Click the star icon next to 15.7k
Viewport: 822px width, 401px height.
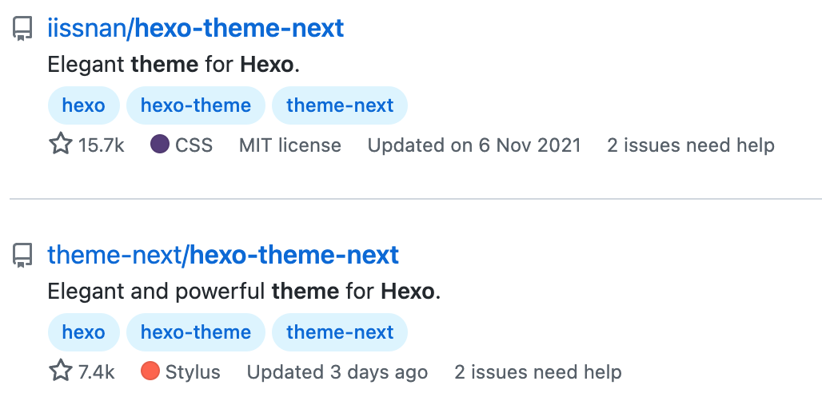(61, 145)
